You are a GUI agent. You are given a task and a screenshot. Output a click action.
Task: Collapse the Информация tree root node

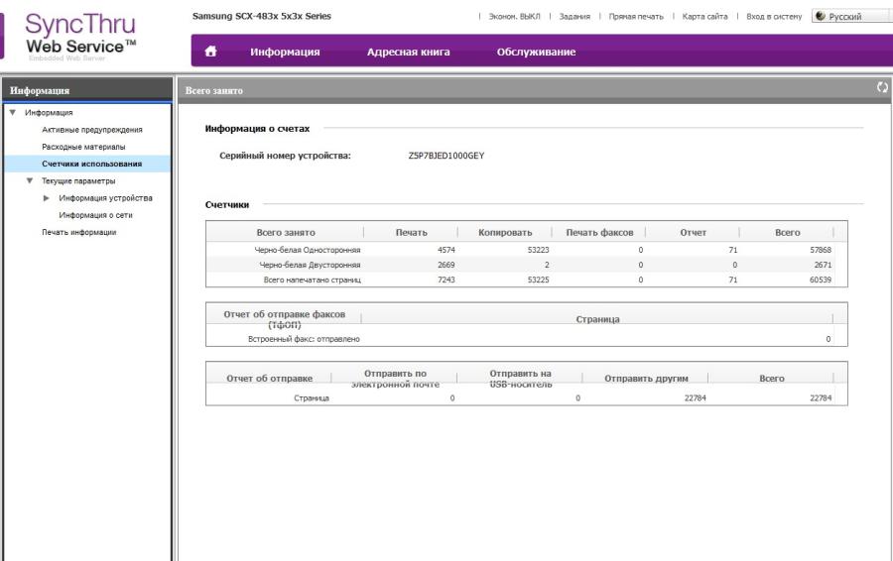point(12,113)
